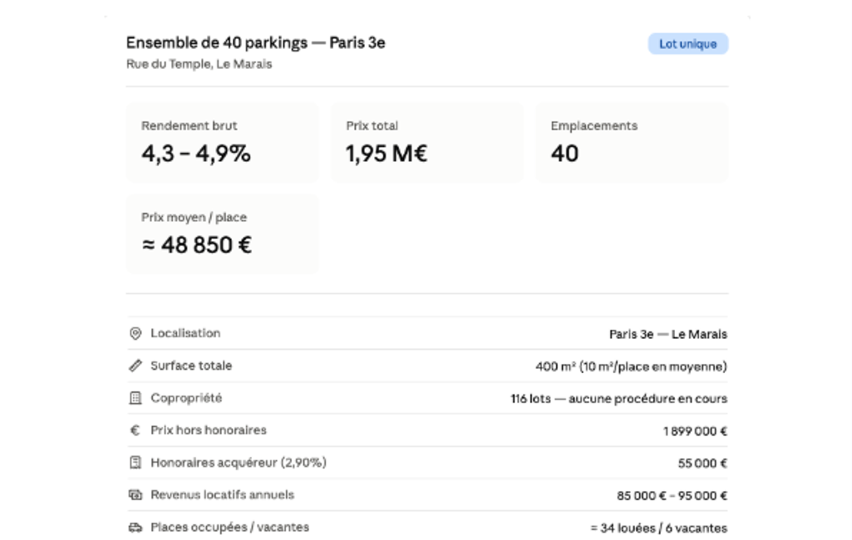Click the Lot unique badge

tap(688, 44)
